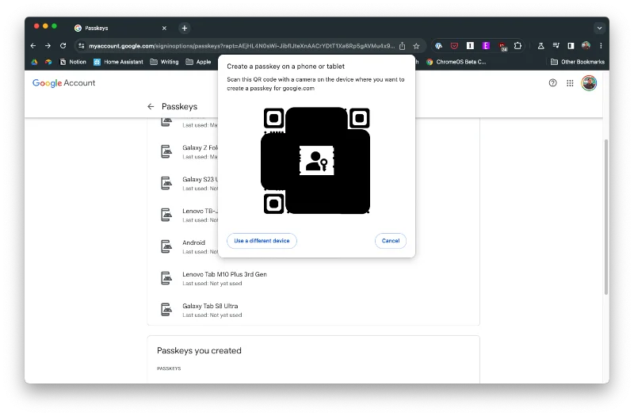Close the Passkeys tab
The height and width of the screenshot is (416, 634).
164,28
